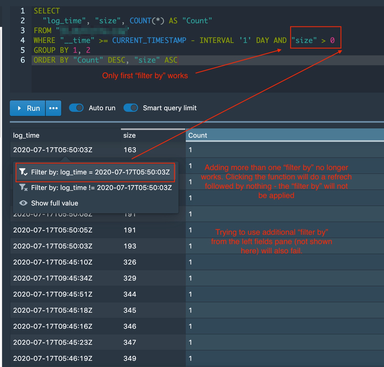Click the filter-with-checkmark icon in context menu
Viewport: 384px width, 367px height.
(23, 172)
